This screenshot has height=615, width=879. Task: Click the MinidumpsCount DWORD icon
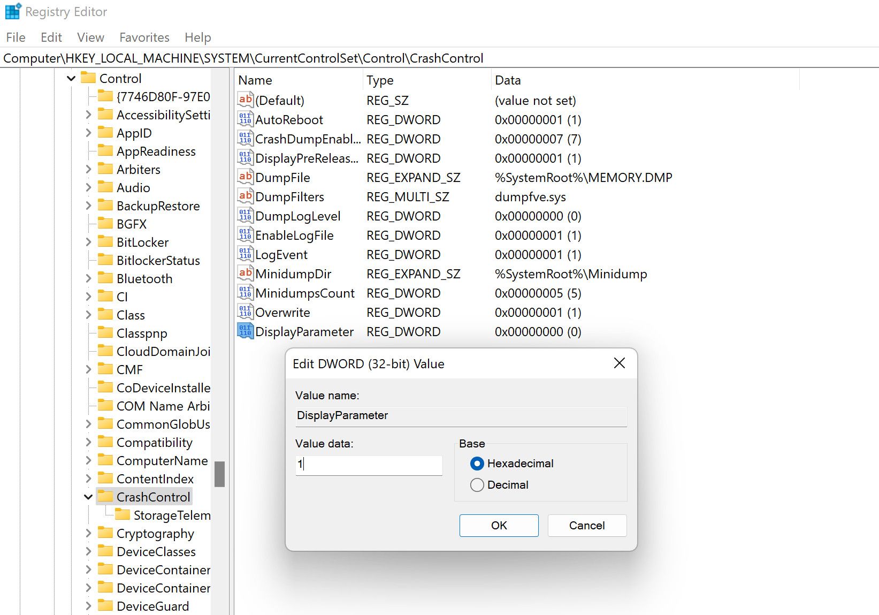pyautogui.click(x=245, y=293)
